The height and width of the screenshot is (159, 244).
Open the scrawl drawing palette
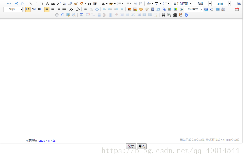coord(146,9)
